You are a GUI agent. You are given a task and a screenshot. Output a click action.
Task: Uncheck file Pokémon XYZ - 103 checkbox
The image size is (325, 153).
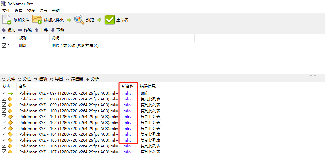click(x=4, y=128)
